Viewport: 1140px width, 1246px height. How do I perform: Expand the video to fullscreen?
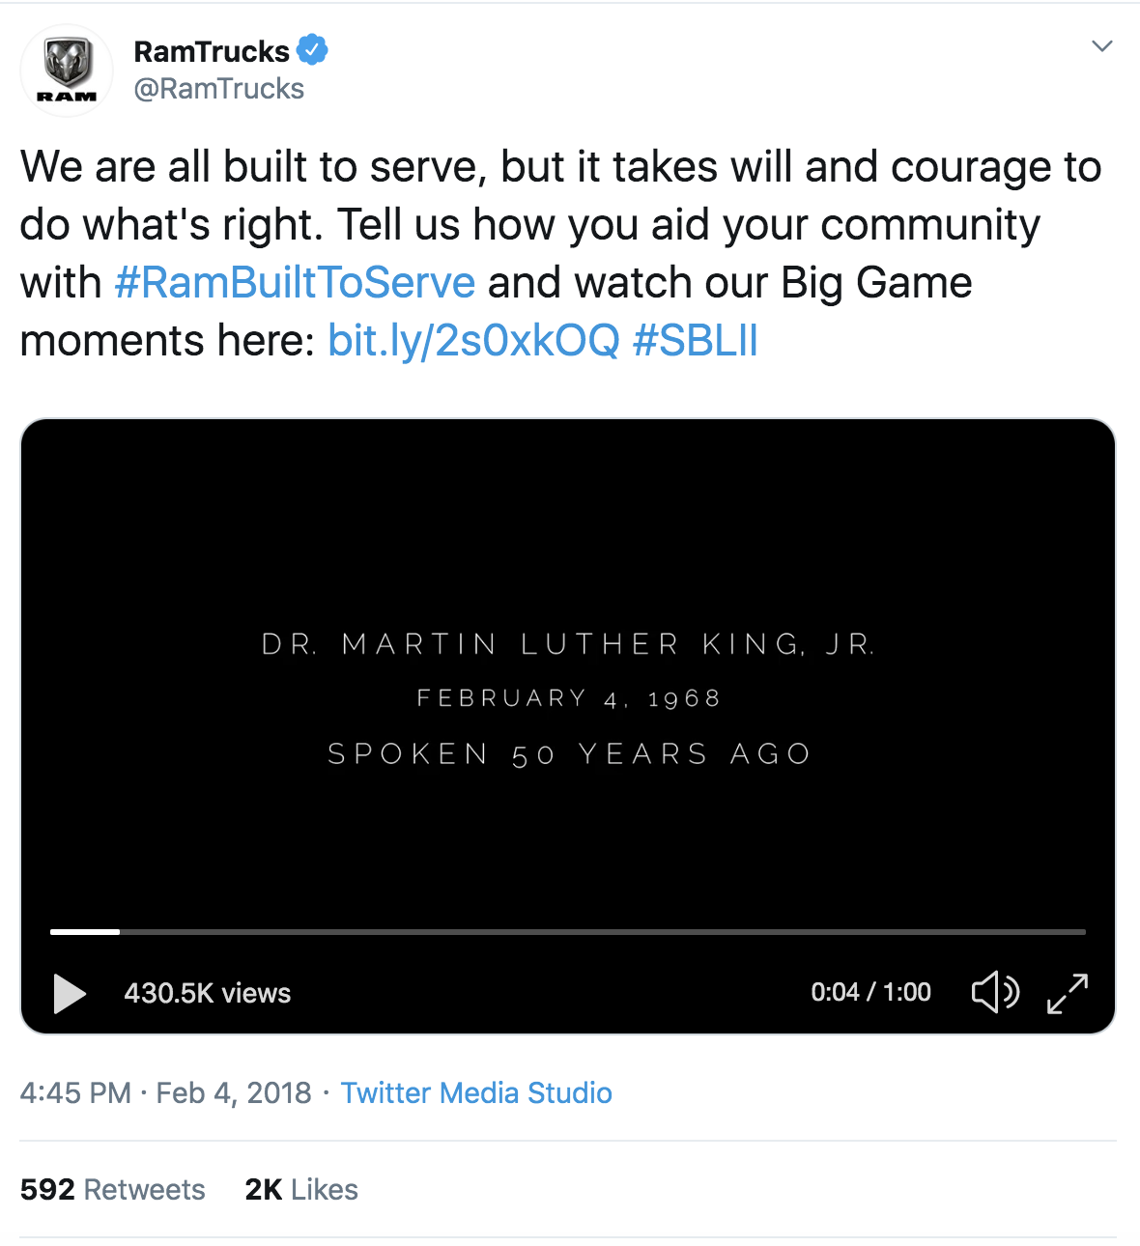click(x=1068, y=992)
